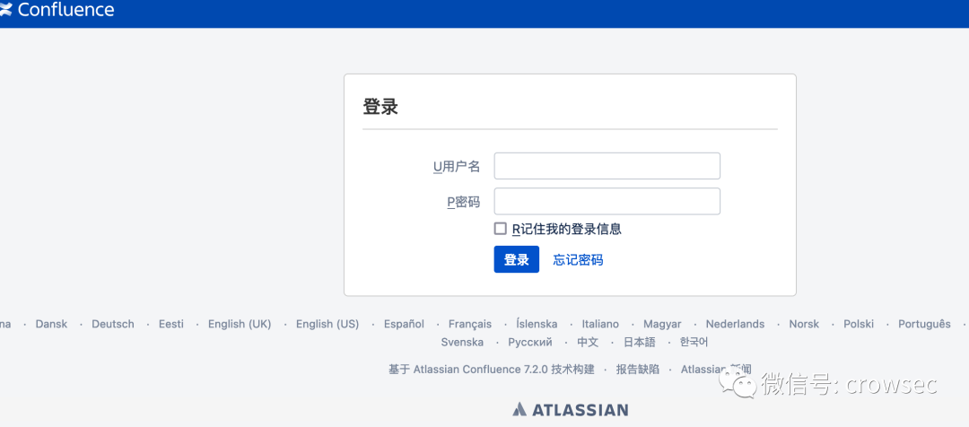This screenshot has width=969, height=427.
Task: Click the 登录 heading text
Action: [x=380, y=106]
